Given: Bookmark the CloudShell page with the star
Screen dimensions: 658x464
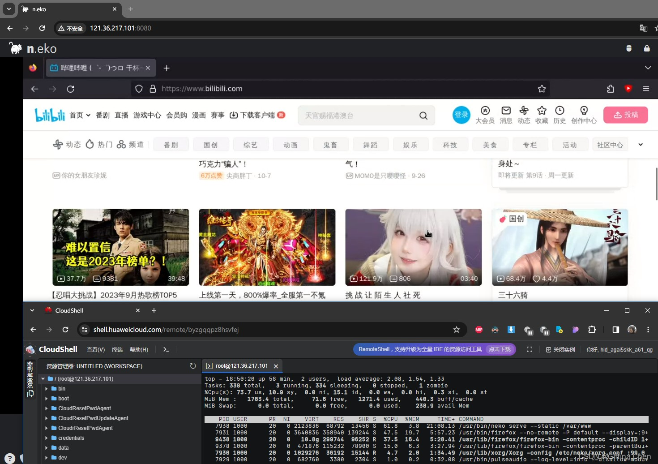Looking at the screenshot, I should coord(457,330).
